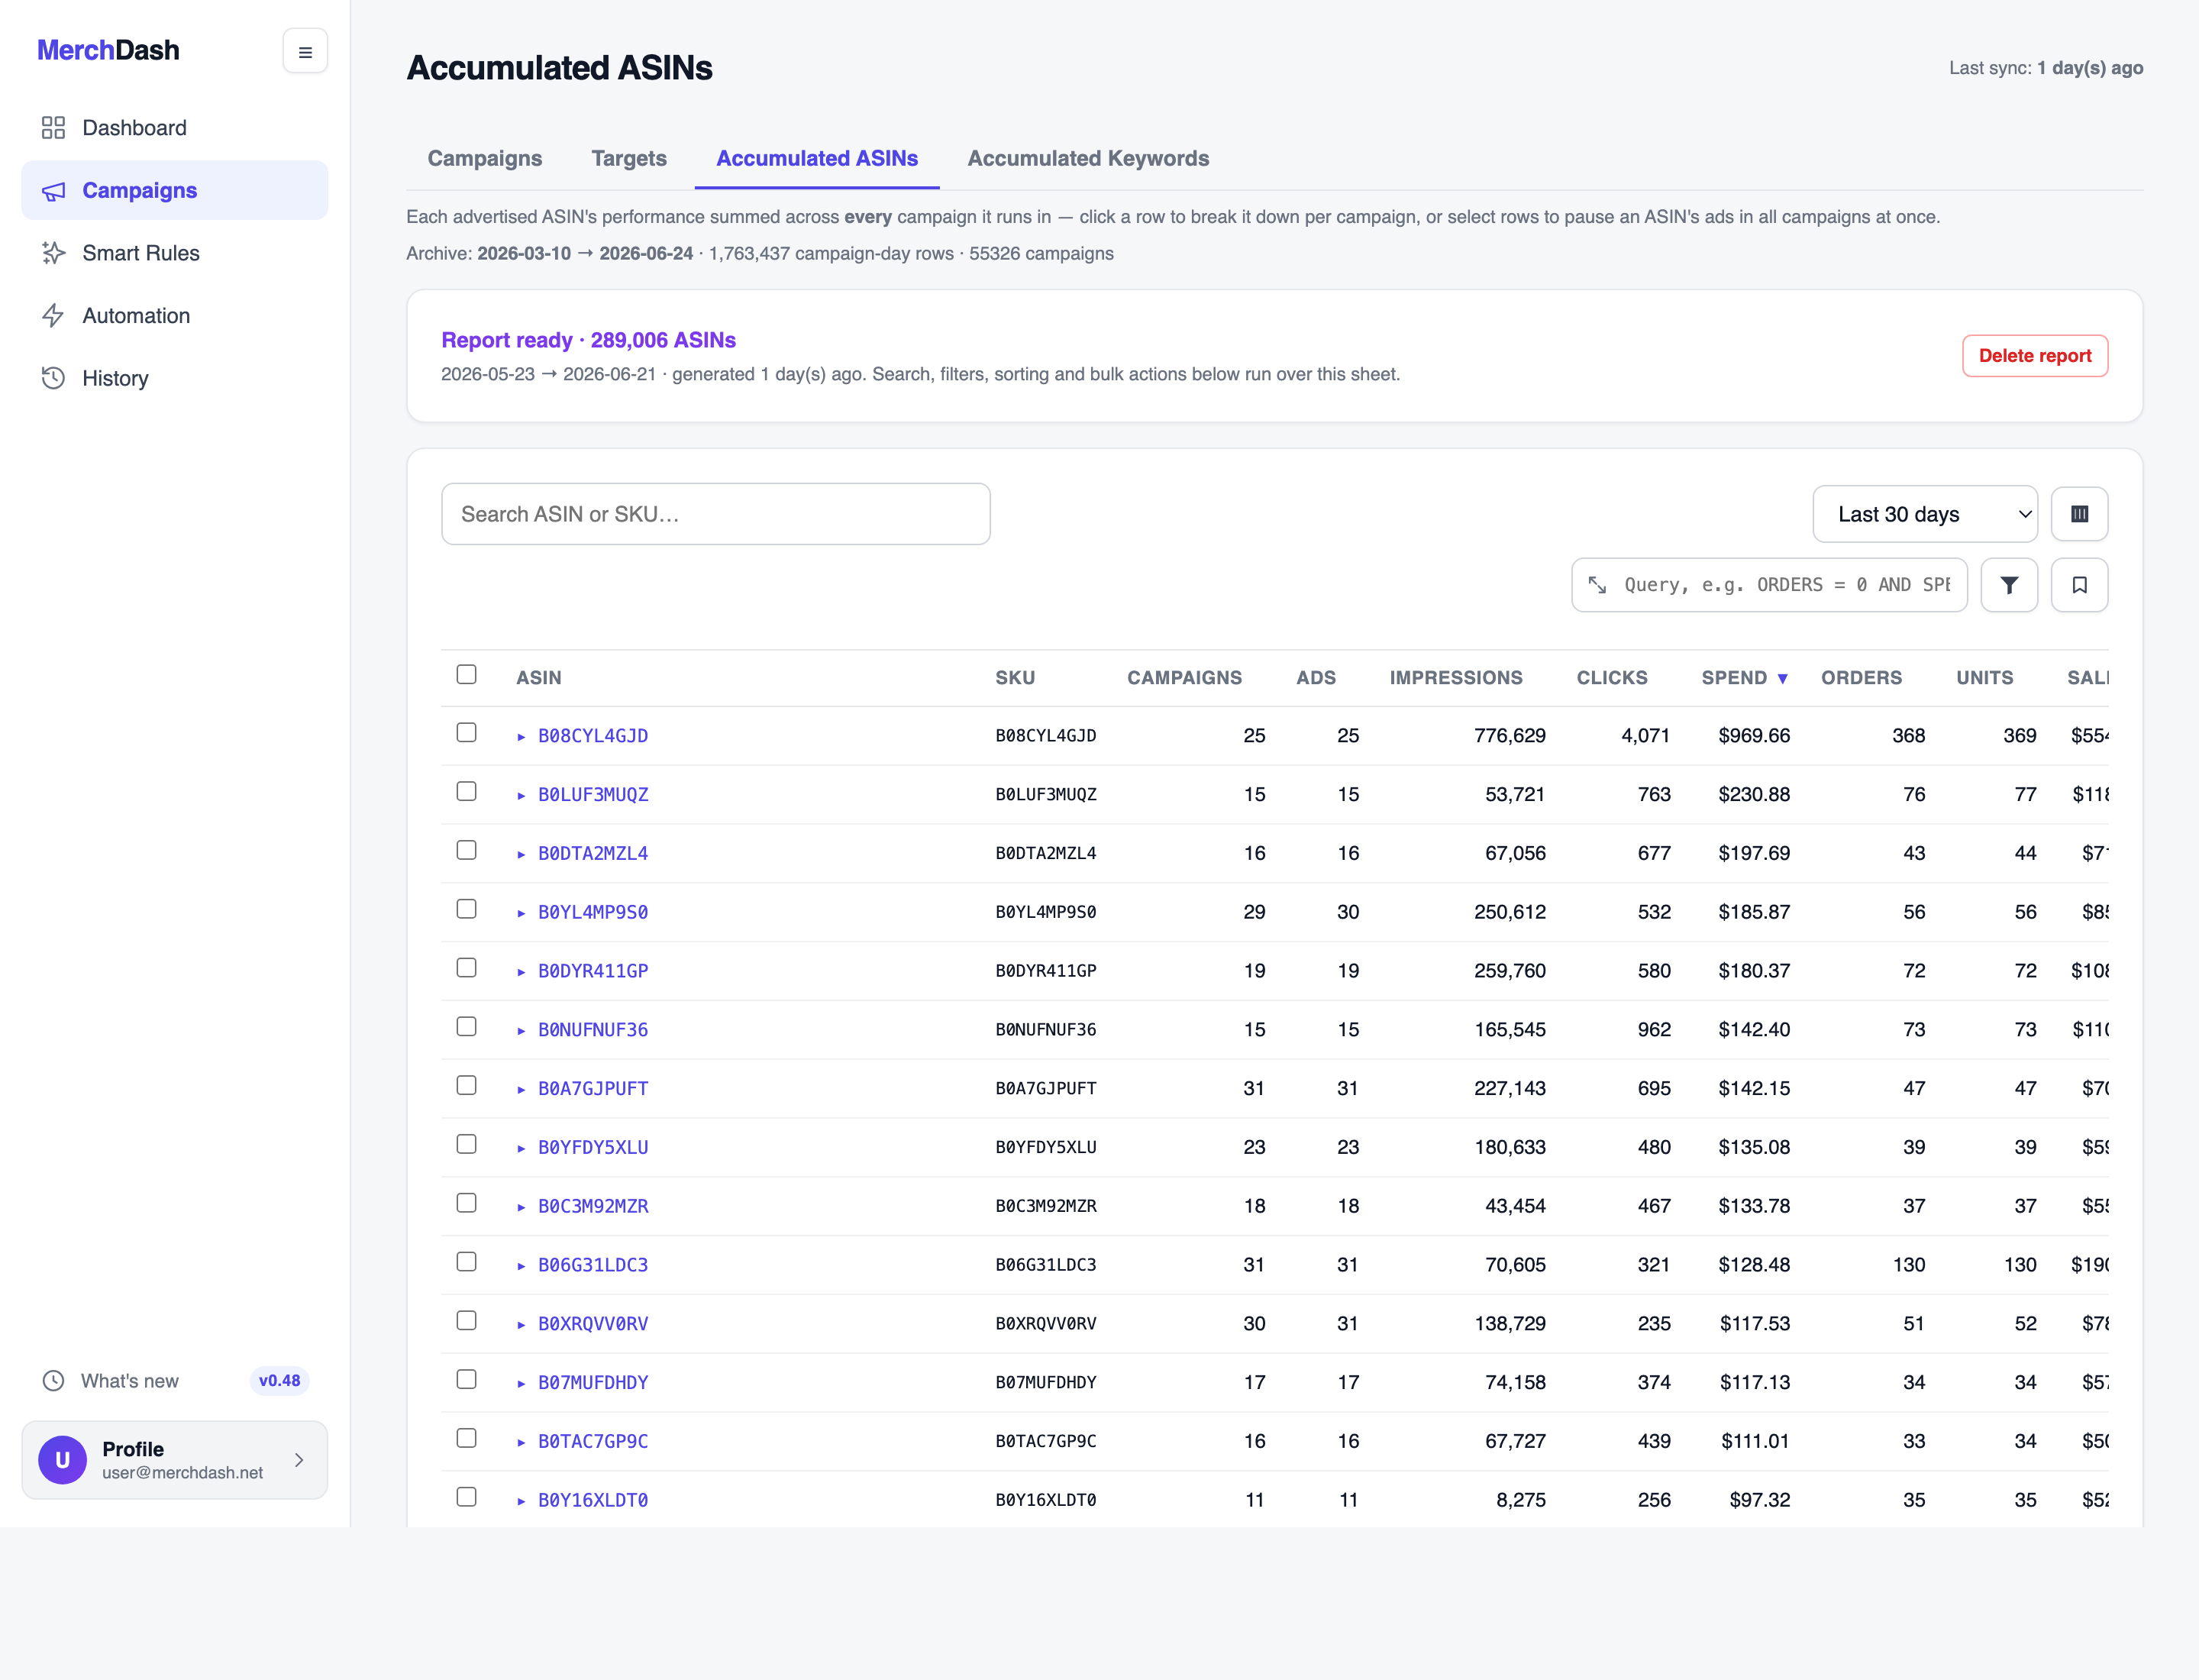Viewport: 2199px width, 1680px height.
Task: Open the B0DYR411GP ASIN link
Action: (x=593, y=971)
